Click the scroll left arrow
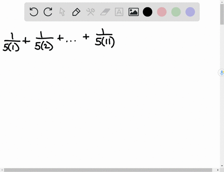 (x=2, y=170)
